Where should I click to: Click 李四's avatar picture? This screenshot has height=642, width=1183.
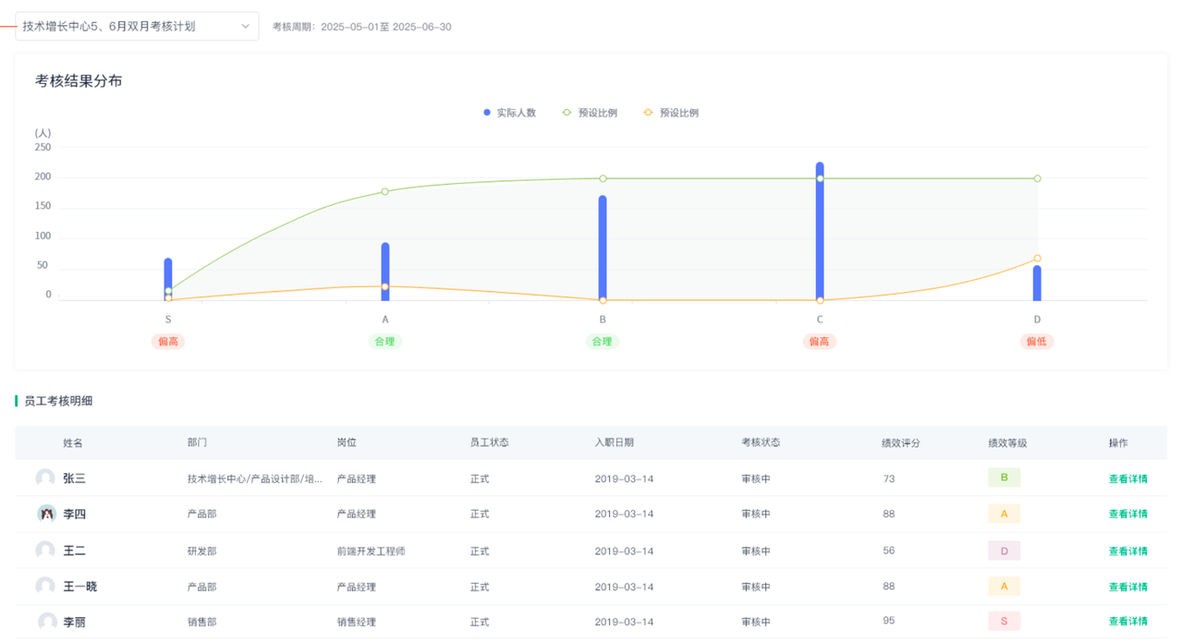click(46, 514)
